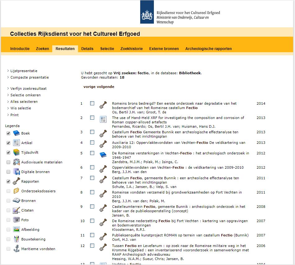Screen dimensions: 295x265
Task: Click the Foto camera legend icon
Action: 16,220
